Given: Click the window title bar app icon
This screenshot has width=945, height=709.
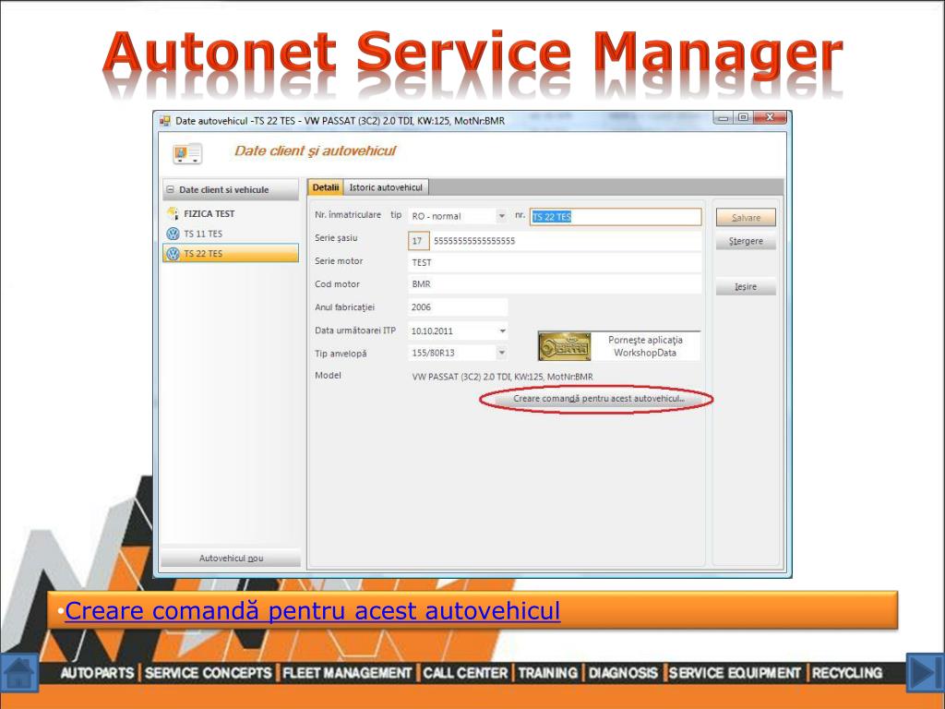Looking at the screenshot, I should pyautogui.click(x=164, y=121).
